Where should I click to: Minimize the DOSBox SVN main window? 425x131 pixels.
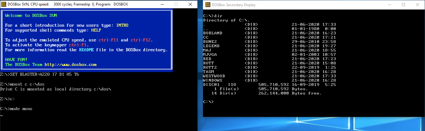pyautogui.click(x=162, y=4)
